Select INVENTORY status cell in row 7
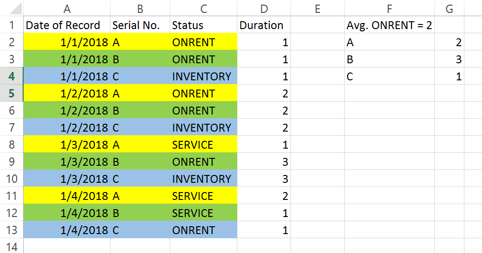Viewport: 482px width, 253px height. 204,127
